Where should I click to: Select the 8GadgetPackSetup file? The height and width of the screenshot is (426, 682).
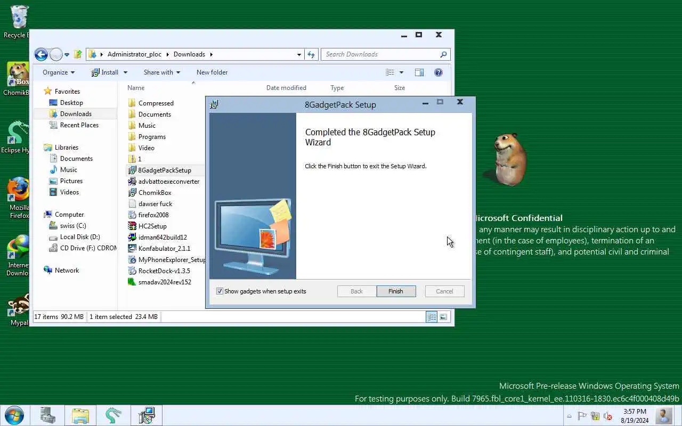pos(165,170)
